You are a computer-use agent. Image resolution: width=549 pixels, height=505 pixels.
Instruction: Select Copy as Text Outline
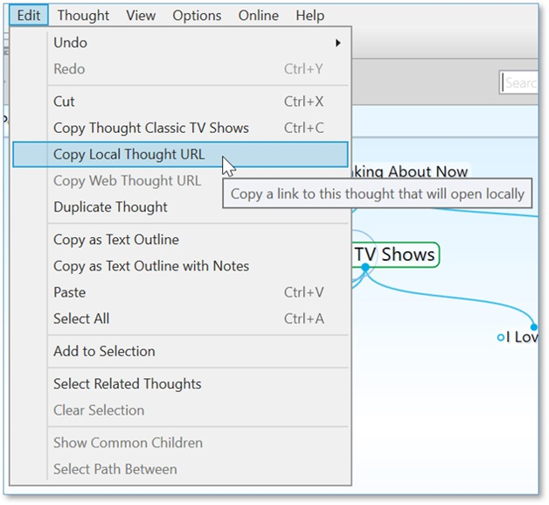pos(115,240)
